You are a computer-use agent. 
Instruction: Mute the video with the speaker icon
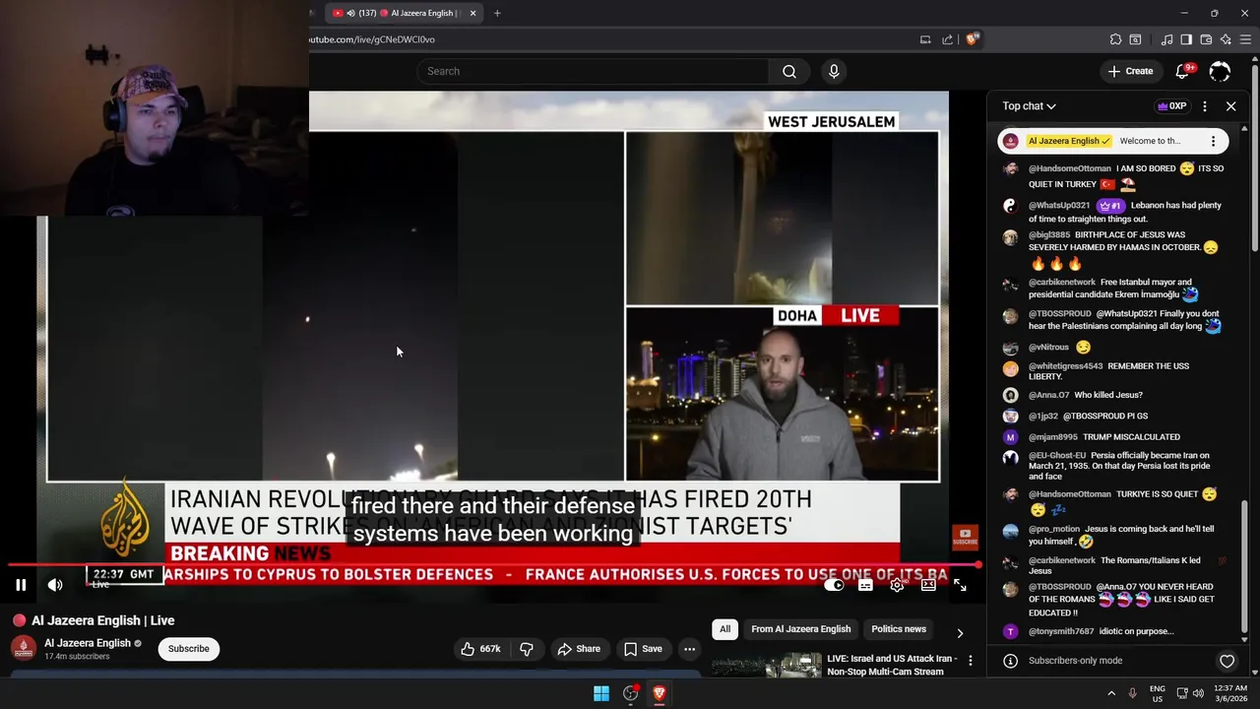point(55,585)
